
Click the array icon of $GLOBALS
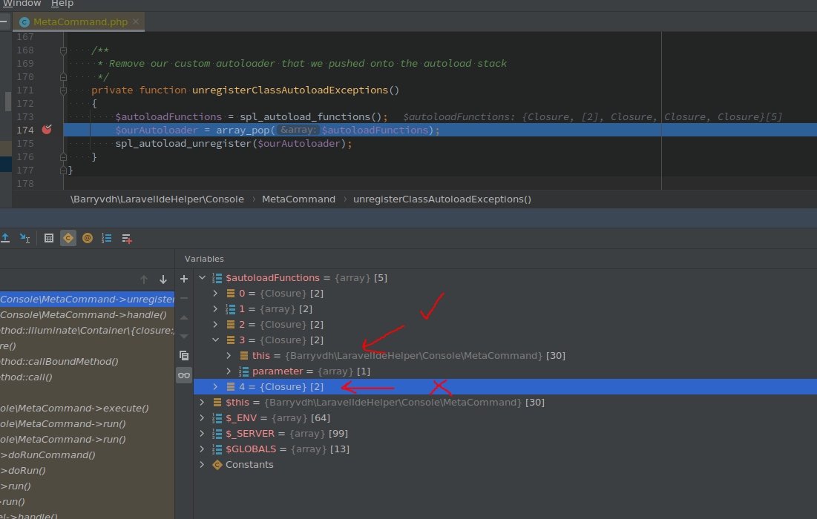coord(217,449)
